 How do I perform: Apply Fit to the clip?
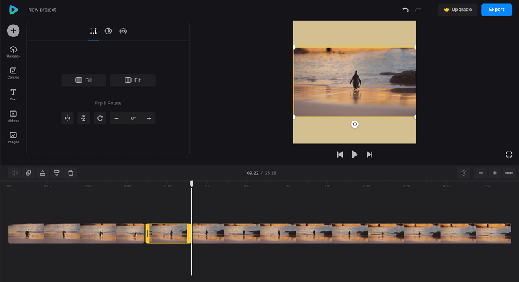tap(133, 80)
